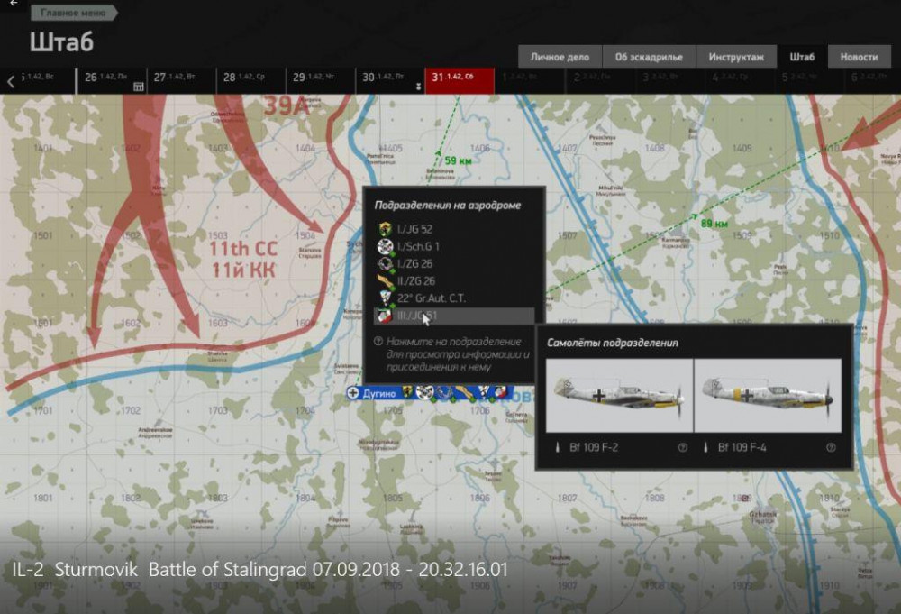Select date 29.1.42 on timeline

(320, 80)
